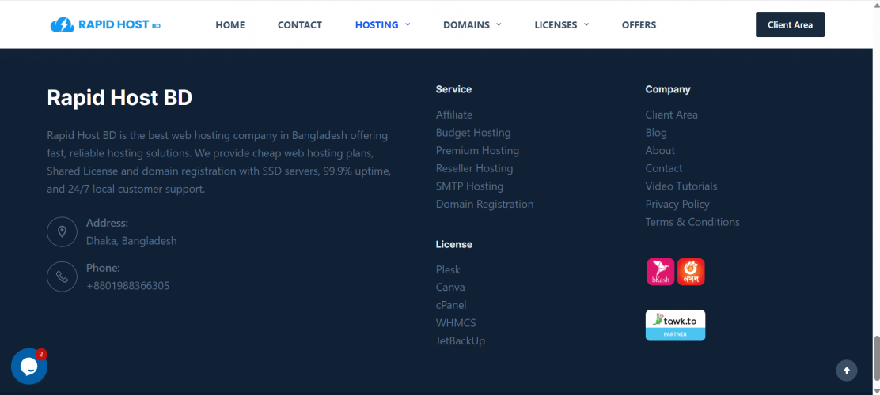Open the Affiliate service link
Image resolution: width=880 pixels, height=395 pixels.
pos(454,115)
